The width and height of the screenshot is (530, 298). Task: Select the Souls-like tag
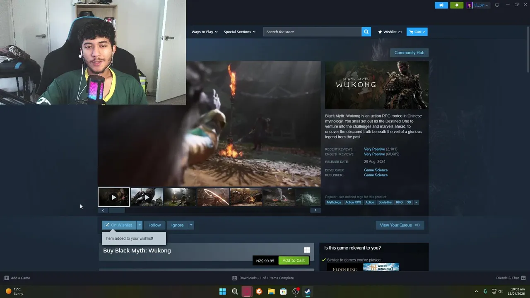(x=385, y=202)
